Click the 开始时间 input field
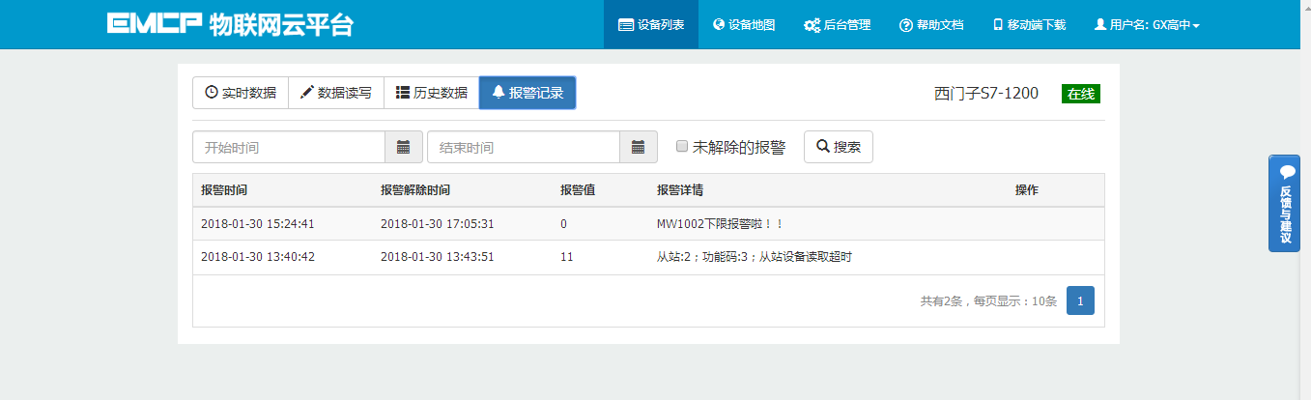 pyautogui.click(x=289, y=147)
